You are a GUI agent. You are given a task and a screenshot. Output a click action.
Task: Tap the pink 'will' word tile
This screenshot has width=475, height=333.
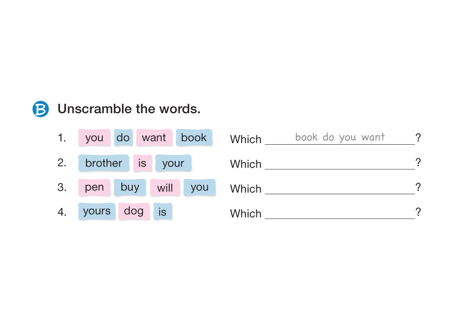(165, 188)
